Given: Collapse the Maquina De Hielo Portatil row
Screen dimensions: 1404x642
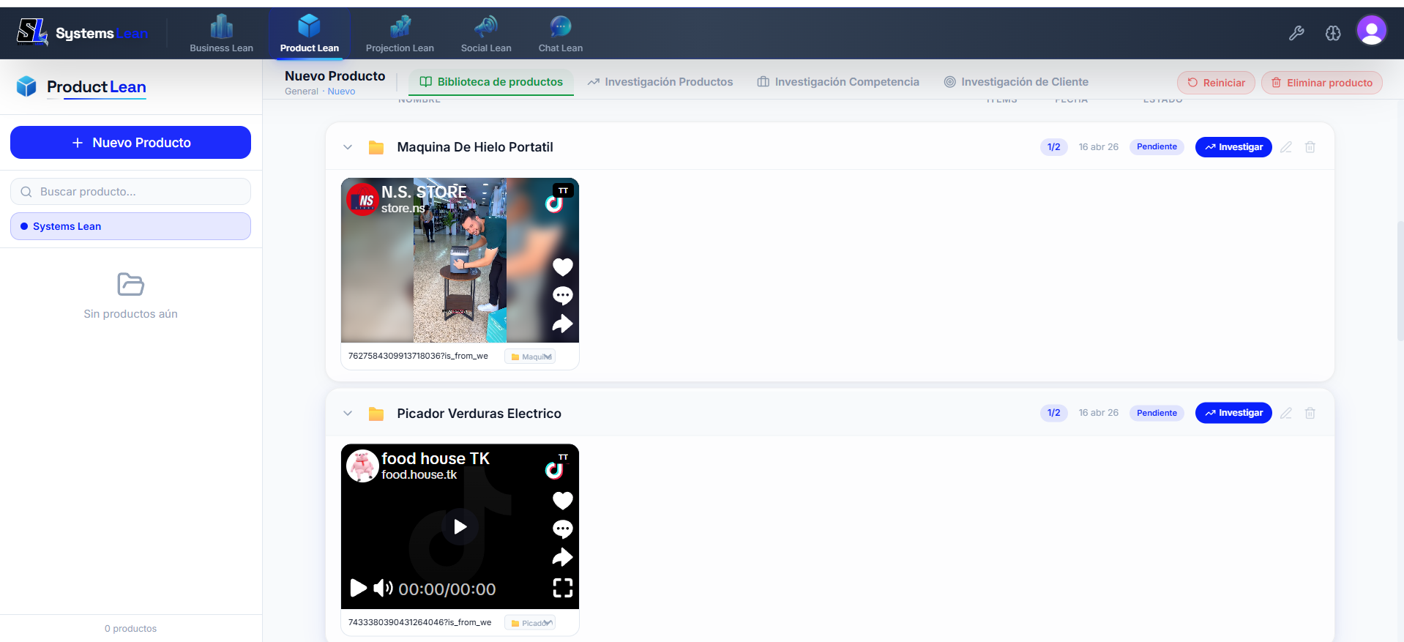Looking at the screenshot, I should point(348,147).
